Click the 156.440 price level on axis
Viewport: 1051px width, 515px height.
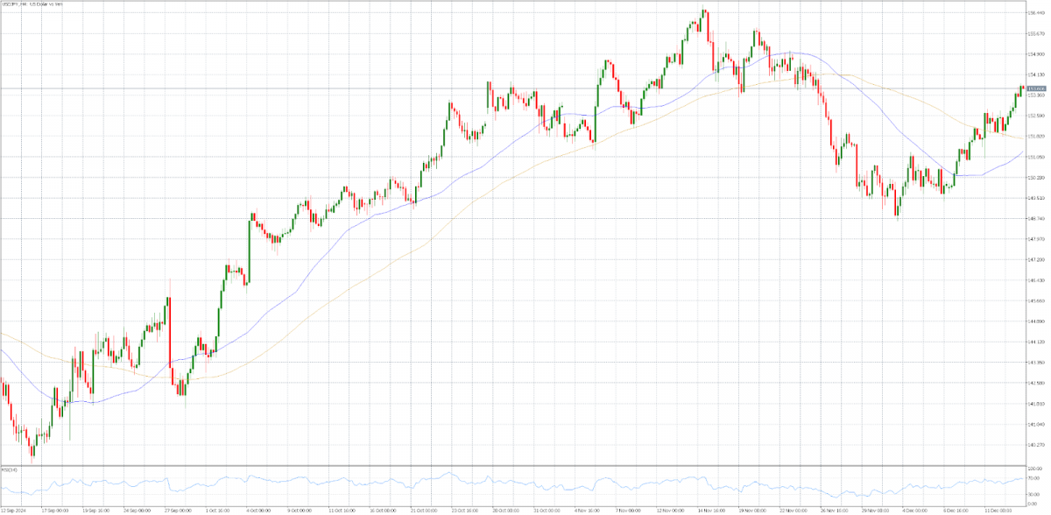coord(1034,13)
